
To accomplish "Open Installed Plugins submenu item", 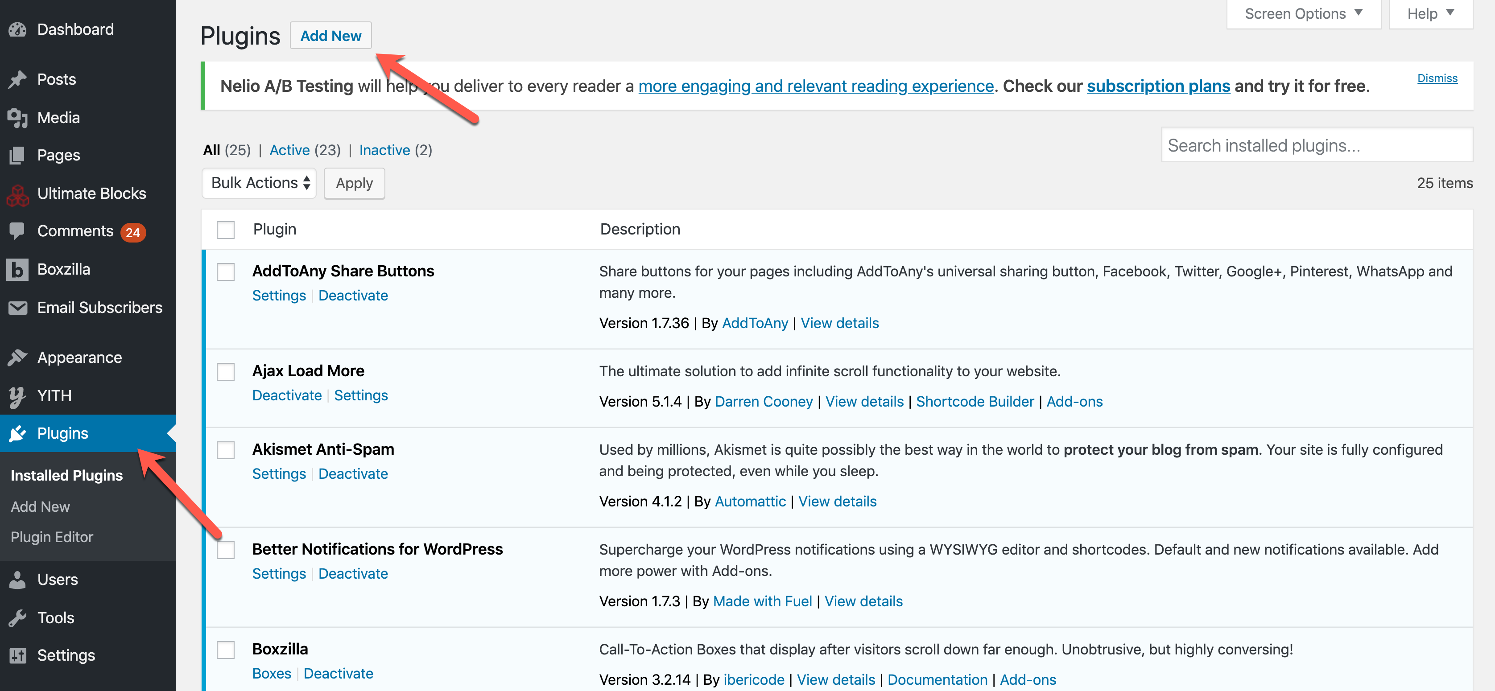I will pyautogui.click(x=67, y=476).
